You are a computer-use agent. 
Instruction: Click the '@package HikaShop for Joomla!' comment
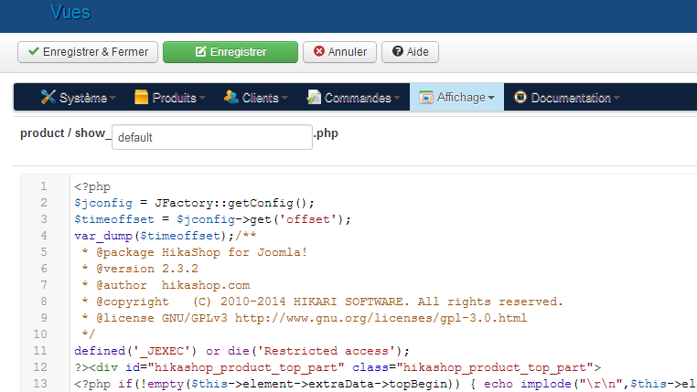[x=194, y=252]
